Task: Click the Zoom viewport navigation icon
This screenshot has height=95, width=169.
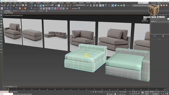Action: point(161,92)
